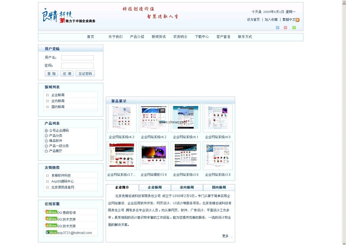Switch to the 企业新闻 tab
Image resolution: width=346 pixels, height=245 pixels.
tap(155, 187)
